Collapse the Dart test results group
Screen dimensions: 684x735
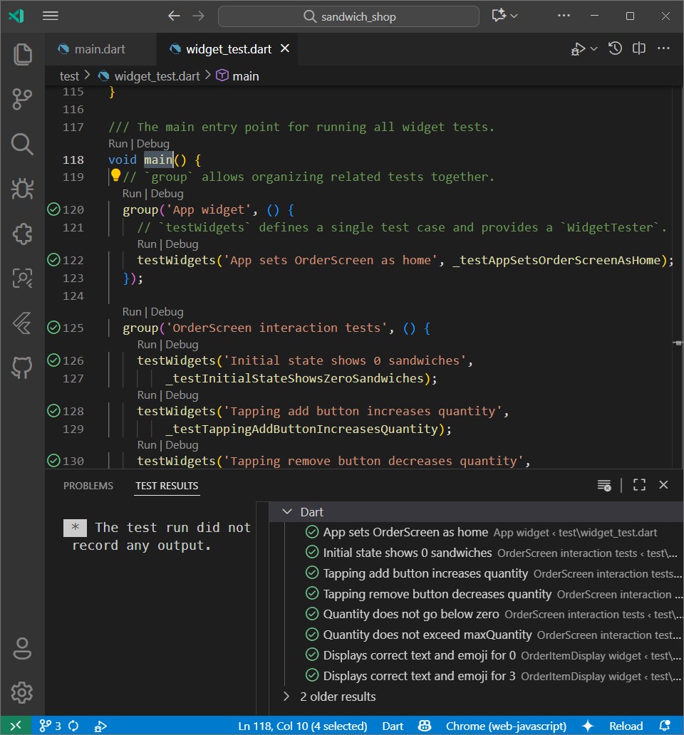287,511
